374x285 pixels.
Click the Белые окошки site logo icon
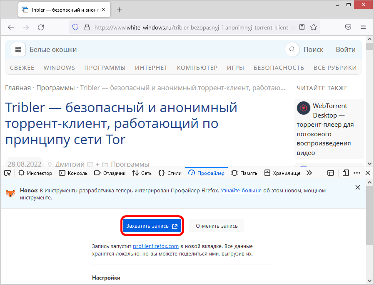click(18, 49)
